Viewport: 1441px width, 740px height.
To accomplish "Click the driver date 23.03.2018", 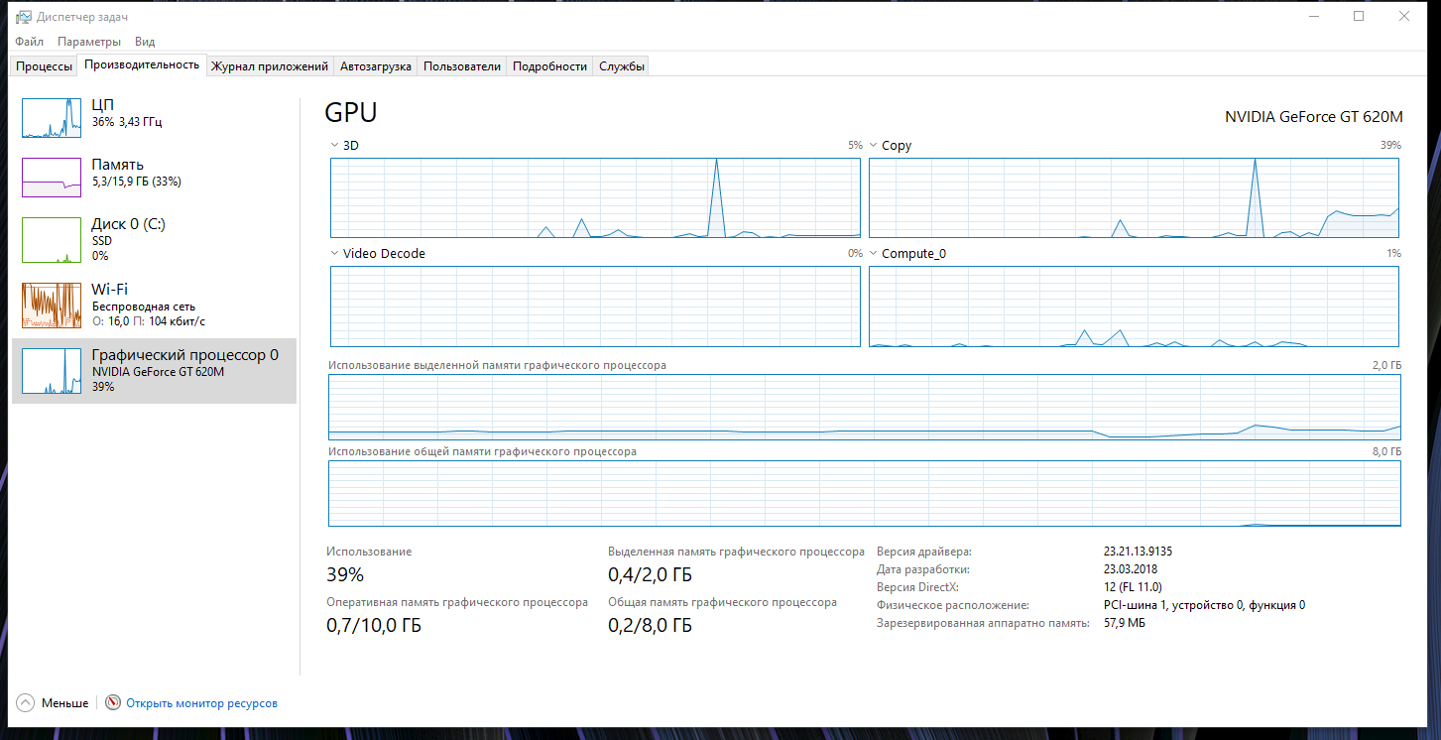I will point(1131,569).
